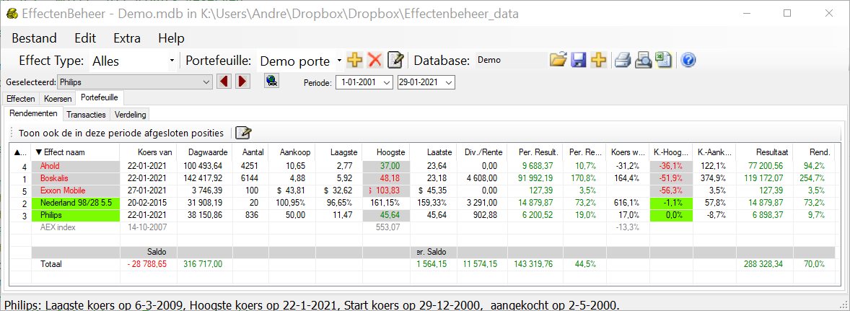Open help with the blue question mark
The height and width of the screenshot is (311, 850).
pyautogui.click(x=688, y=61)
